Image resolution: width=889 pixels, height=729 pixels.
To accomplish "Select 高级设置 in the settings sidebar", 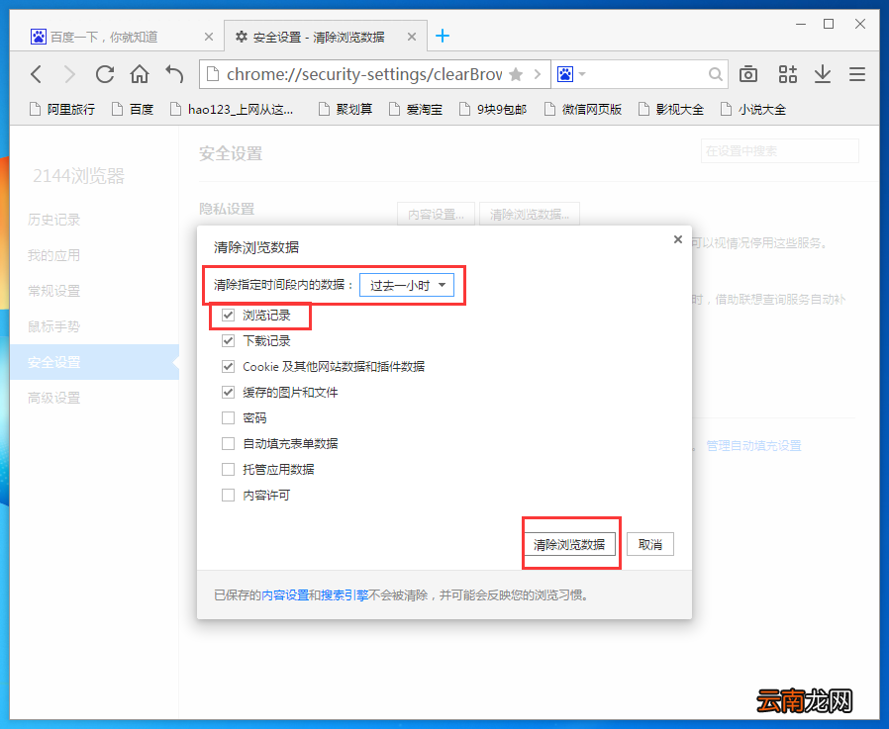I will coord(53,399).
